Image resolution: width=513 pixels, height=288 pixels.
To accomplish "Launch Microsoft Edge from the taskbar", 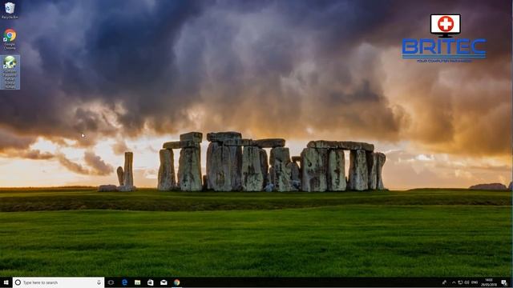I will point(124,282).
